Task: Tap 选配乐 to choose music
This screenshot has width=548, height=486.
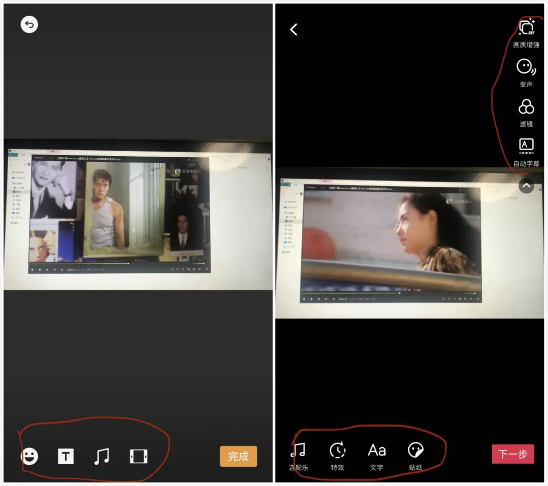Action: click(x=298, y=456)
